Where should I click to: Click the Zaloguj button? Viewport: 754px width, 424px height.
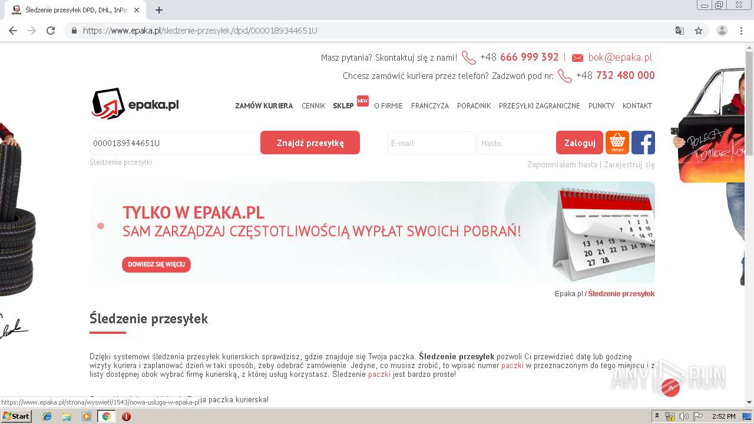tap(580, 143)
